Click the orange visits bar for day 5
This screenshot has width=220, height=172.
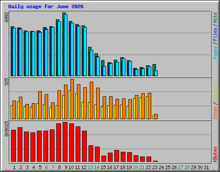point(40,105)
